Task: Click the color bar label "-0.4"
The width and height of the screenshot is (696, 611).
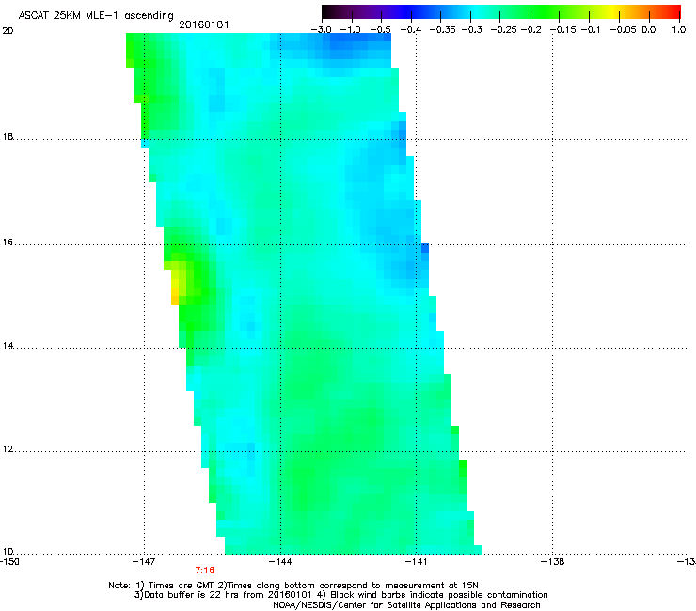Action: (411, 30)
